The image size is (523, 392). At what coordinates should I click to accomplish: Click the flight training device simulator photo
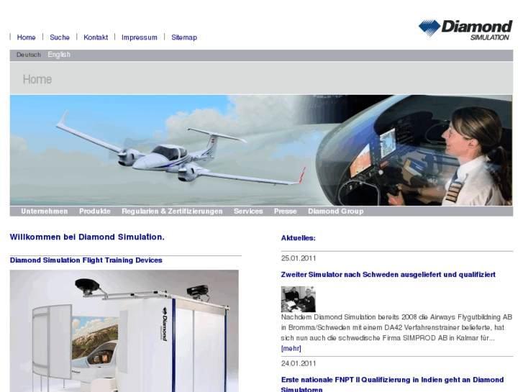coord(124,331)
